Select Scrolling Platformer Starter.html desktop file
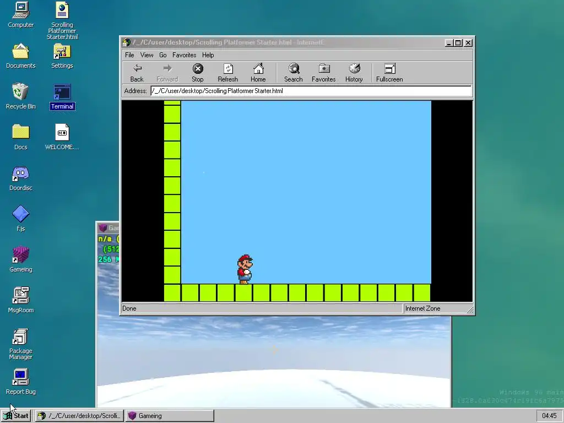 pos(62,21)
